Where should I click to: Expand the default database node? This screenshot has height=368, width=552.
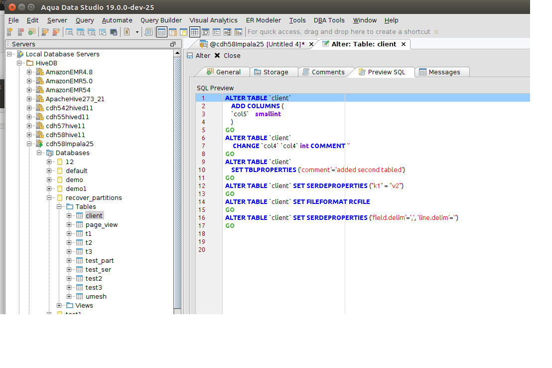click(x=49, y=171)
